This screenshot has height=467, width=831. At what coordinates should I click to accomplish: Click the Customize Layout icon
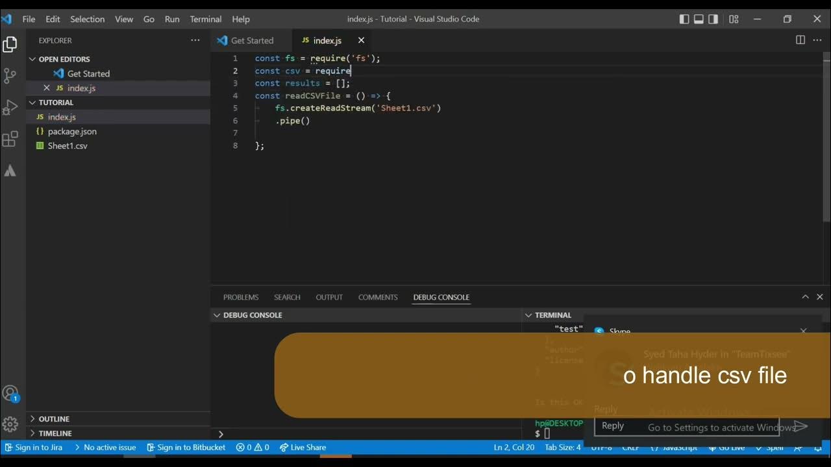point(734,19)
